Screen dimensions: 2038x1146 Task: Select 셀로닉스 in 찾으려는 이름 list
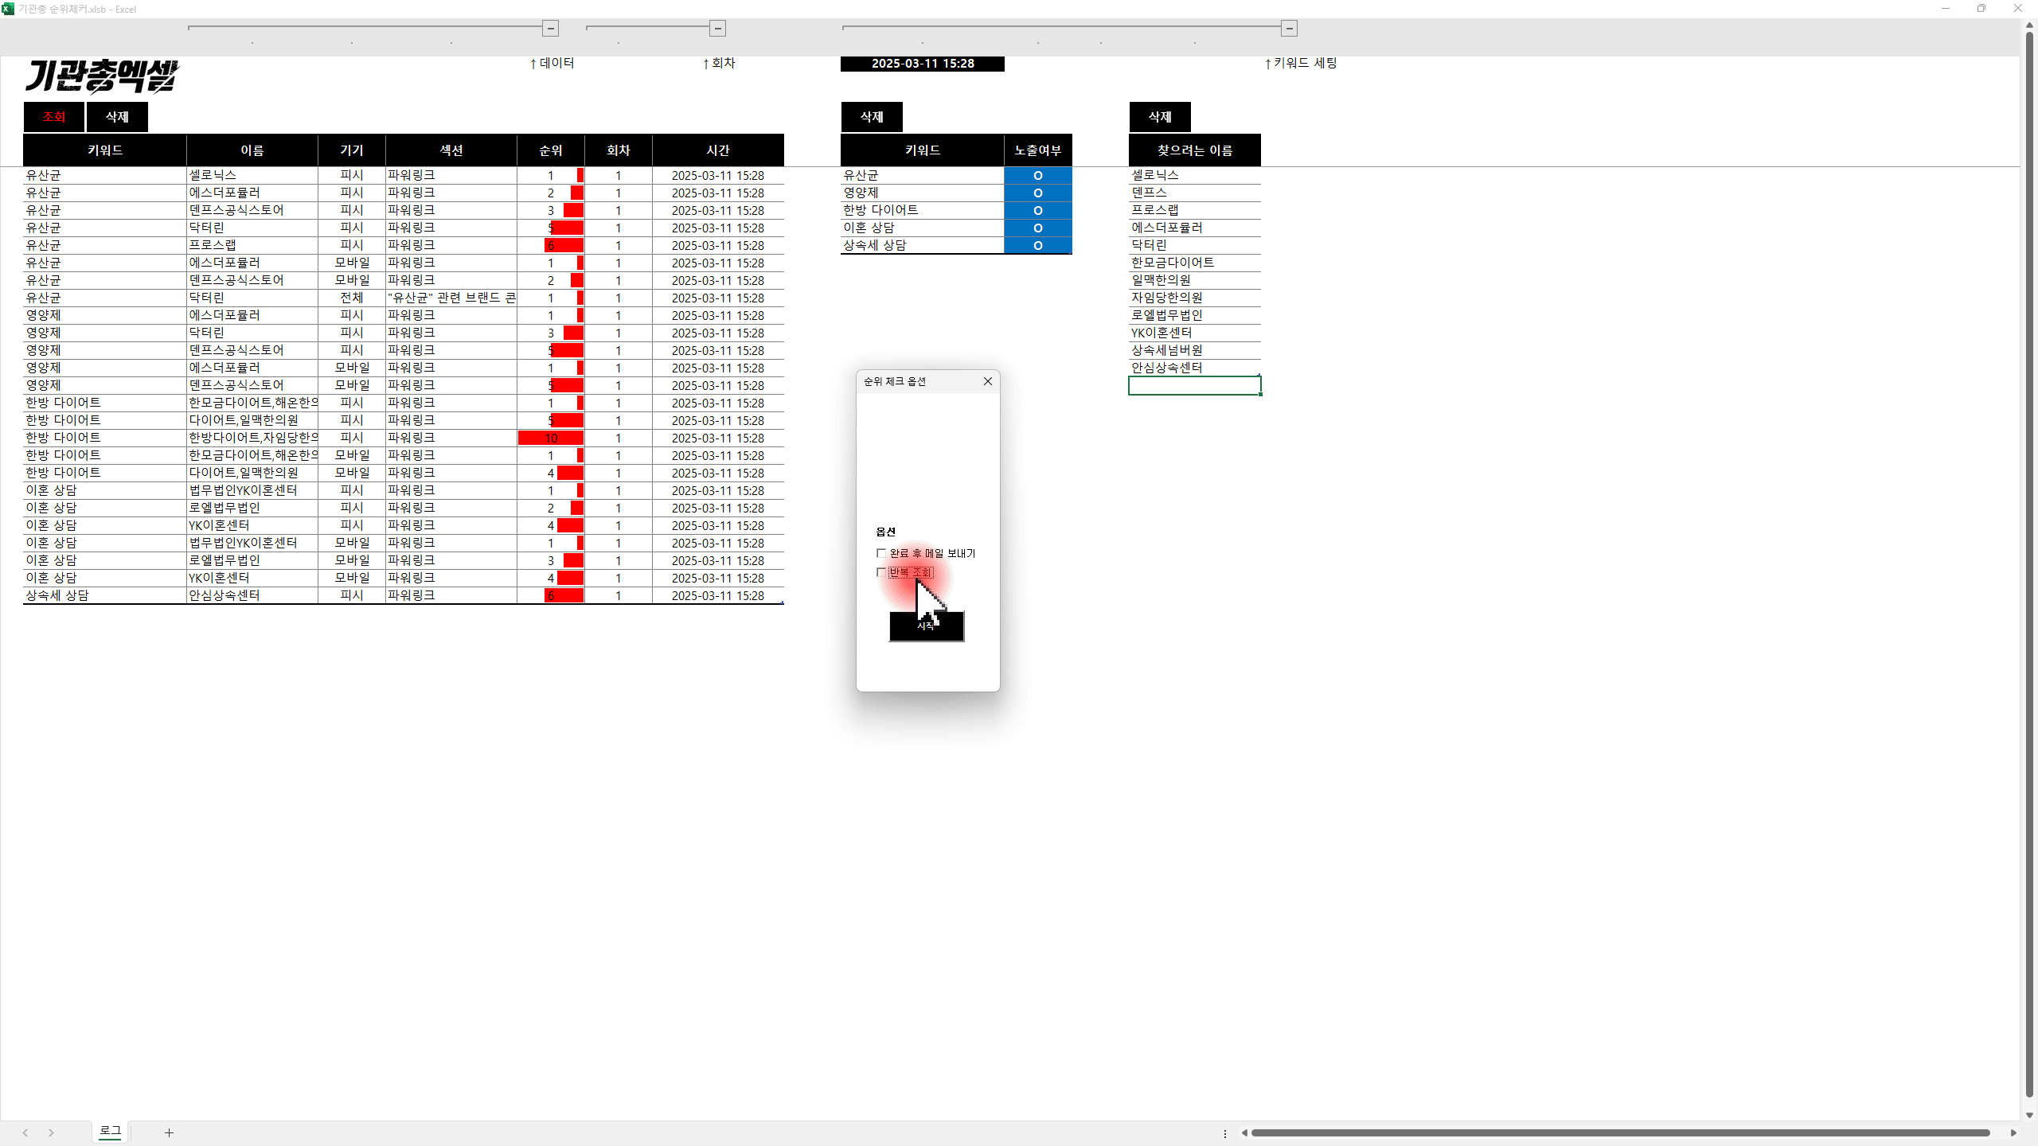click(x=1195, y=175)
